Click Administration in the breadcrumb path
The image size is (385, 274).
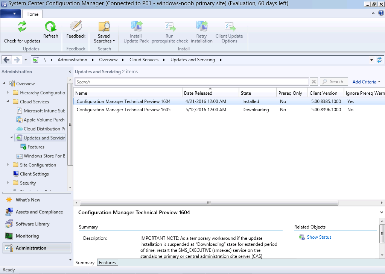[72, 60]
